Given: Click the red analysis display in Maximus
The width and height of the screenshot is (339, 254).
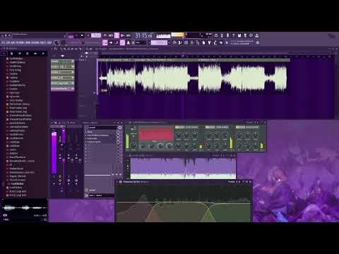Looking at the screenshot, I should (x=156, y=133).
